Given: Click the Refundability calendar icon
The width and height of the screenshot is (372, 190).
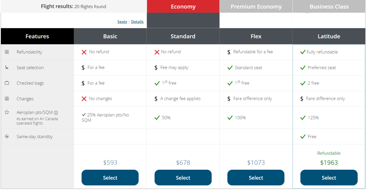Looking at the screenshot, I should [x=7, y=52].
